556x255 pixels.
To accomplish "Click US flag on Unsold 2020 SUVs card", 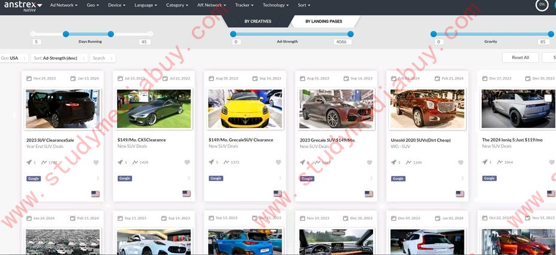I will (460, 193).
